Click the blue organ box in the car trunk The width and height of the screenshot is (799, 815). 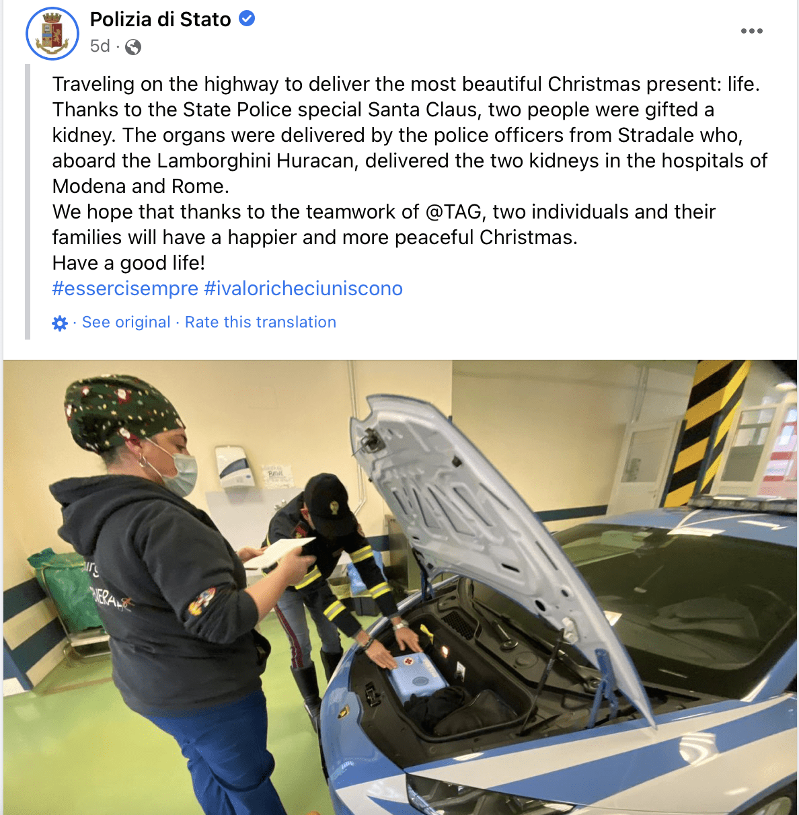pyautogui.click(x=417, y=677)
